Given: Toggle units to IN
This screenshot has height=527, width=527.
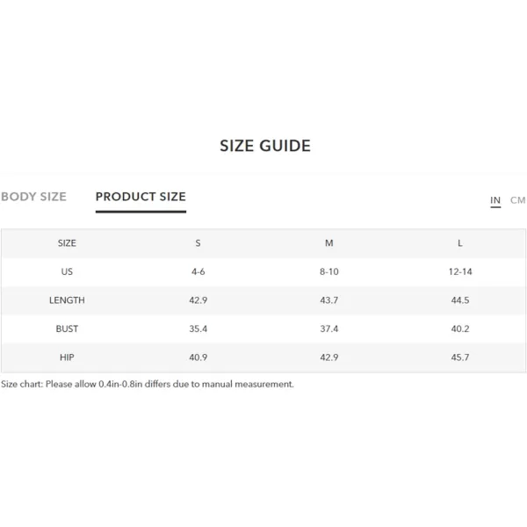Looking at the screenshot, I should (495, 200).
